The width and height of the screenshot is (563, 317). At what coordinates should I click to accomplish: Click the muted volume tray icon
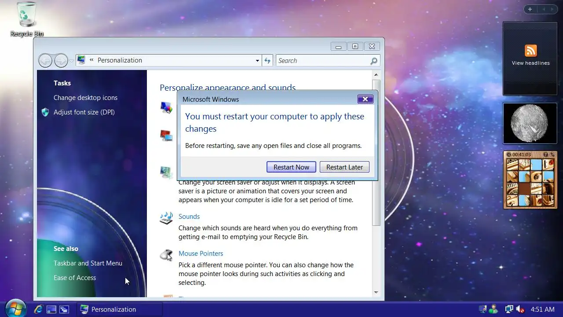[x=520, y=309]
